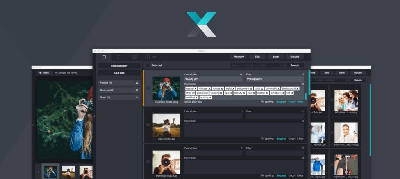This screenshot has height=179, width=400.
Task: Check the pexels-ph5oto.jpg row checkbox
Action: (148, 162)
